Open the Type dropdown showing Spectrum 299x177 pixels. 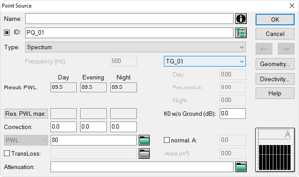click(136, 47)
